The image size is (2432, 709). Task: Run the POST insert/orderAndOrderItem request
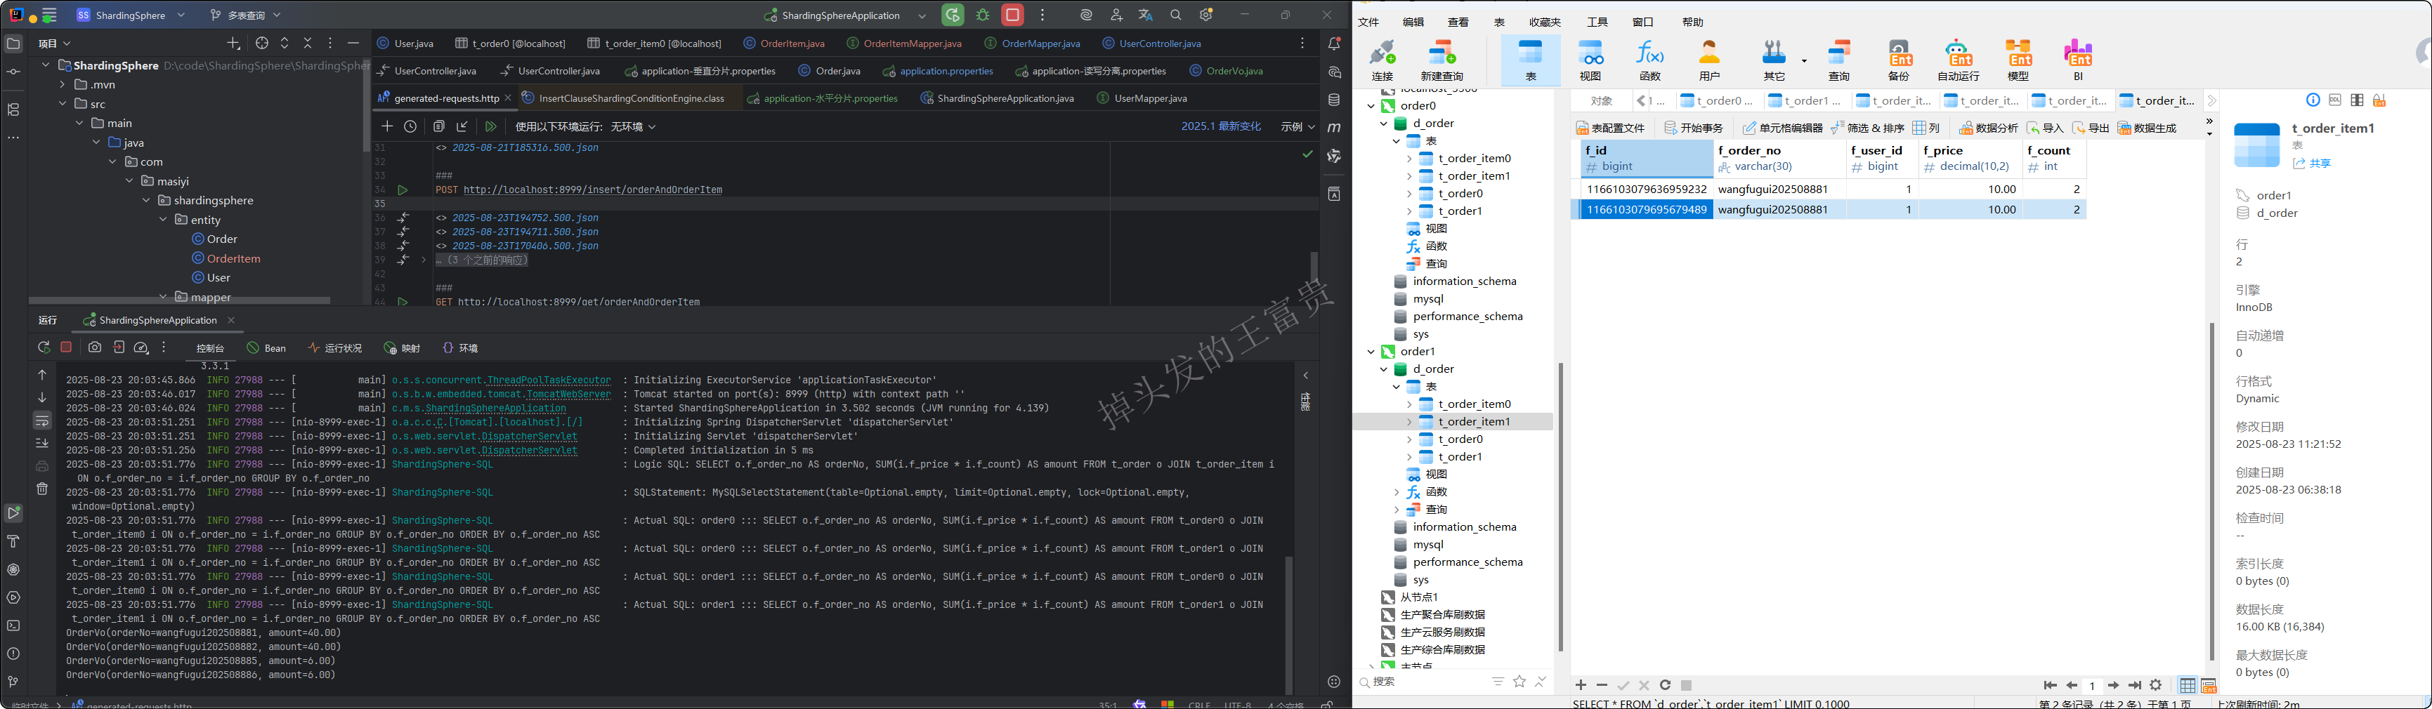coord(403,190)
